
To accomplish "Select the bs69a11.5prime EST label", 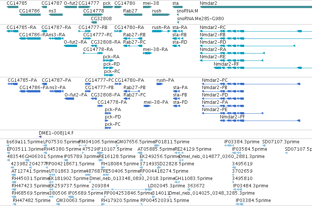I will pyautogui.click(x=25, y=142).
